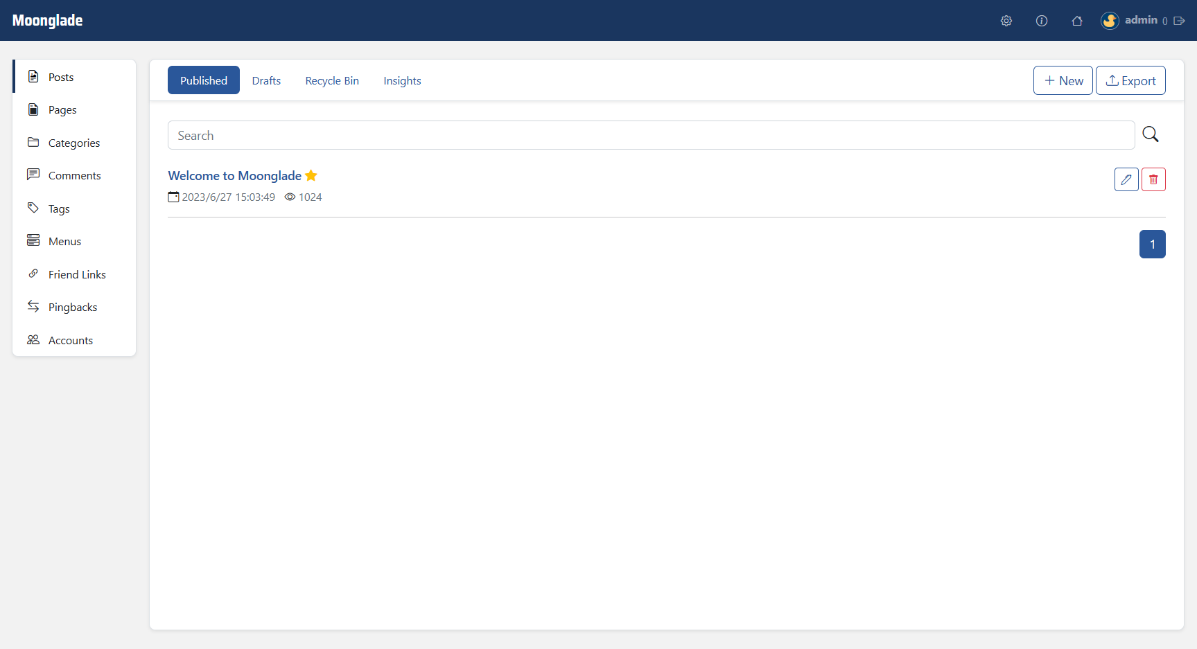Open Menus in the sidebar
This screenshot has height=649, width=1197.
click(x=74, y=241)
